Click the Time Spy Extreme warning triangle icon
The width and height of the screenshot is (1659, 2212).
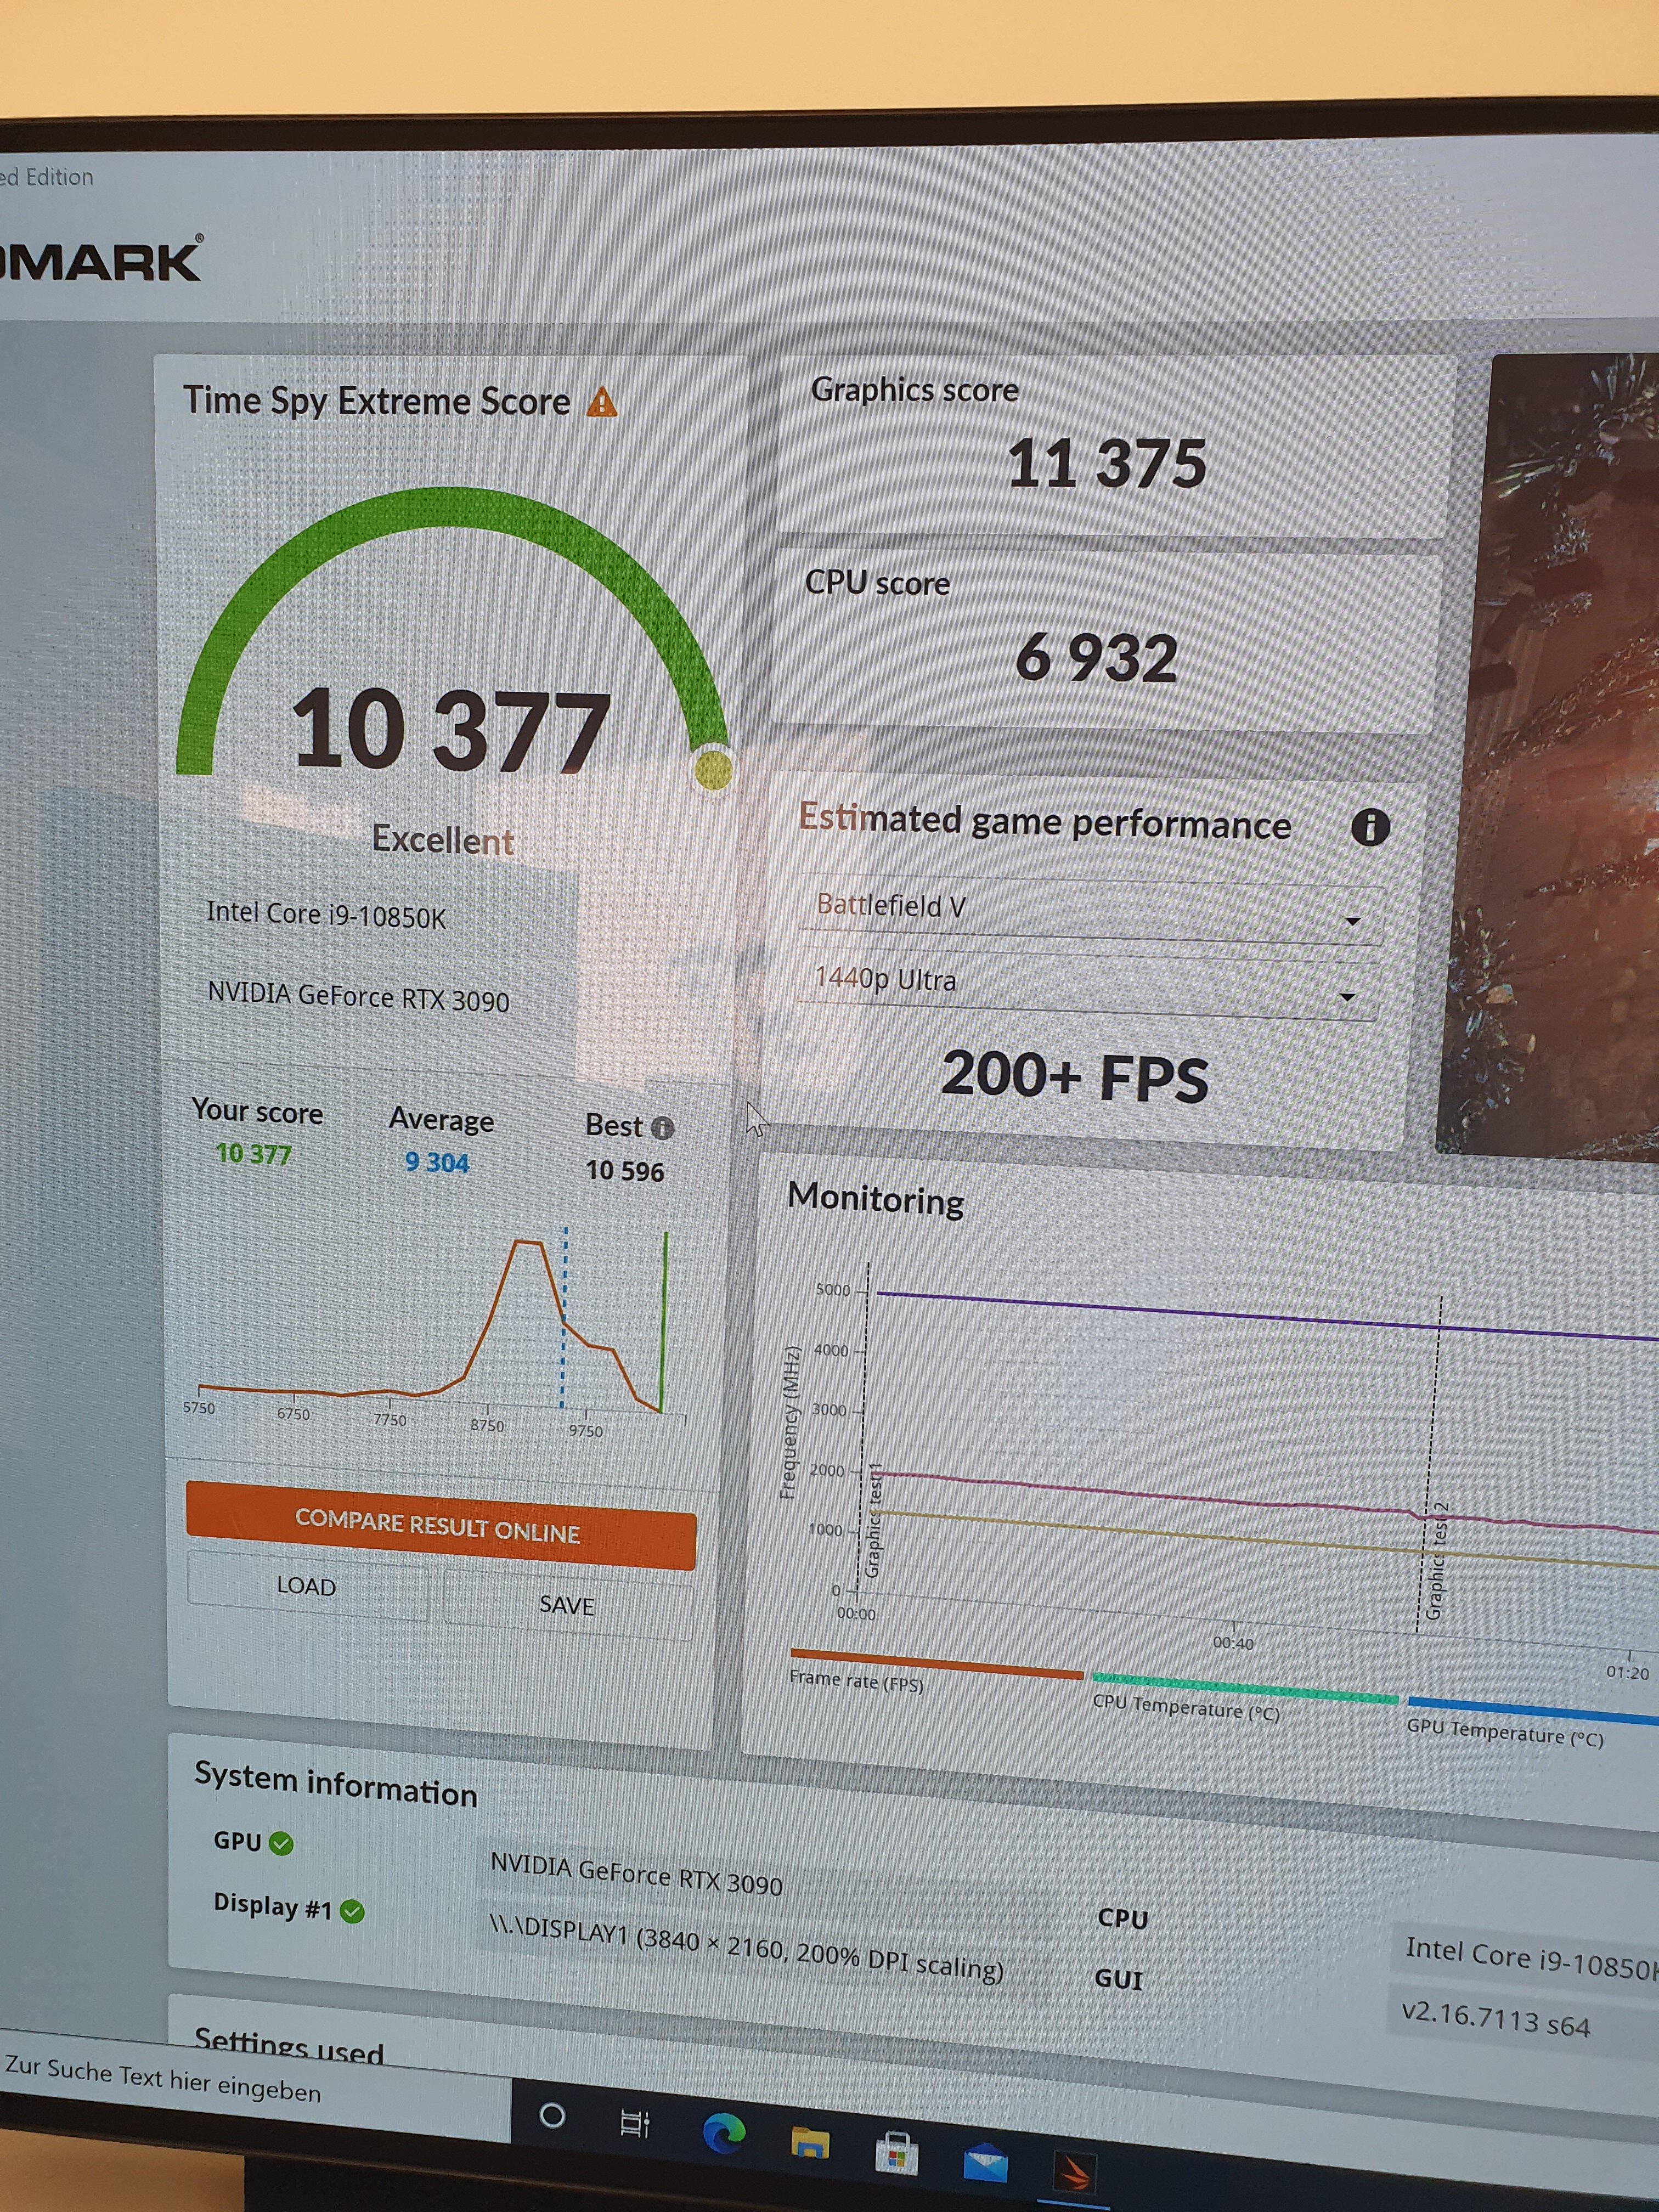601,402
